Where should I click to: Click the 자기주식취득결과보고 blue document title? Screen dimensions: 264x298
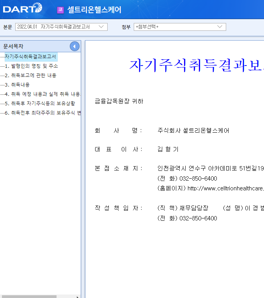pos(197,65)
